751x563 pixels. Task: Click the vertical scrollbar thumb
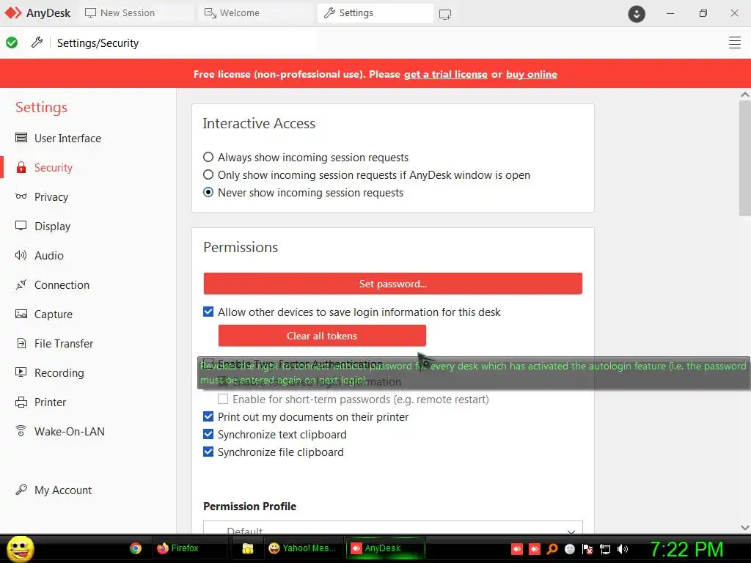coord(745,158)
